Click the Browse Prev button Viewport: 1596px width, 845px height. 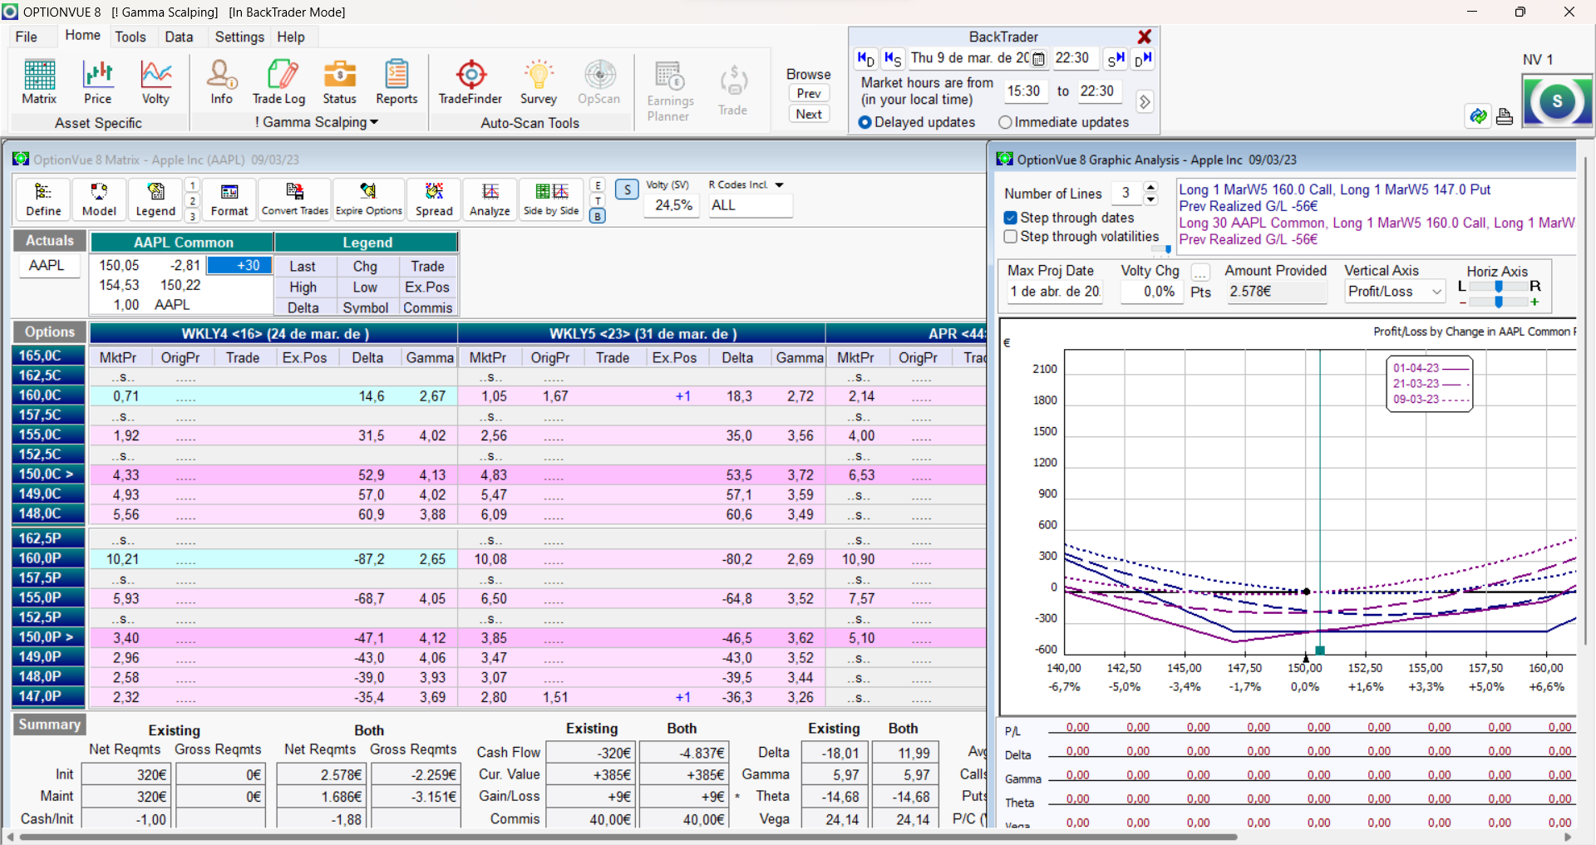[809, 93]
